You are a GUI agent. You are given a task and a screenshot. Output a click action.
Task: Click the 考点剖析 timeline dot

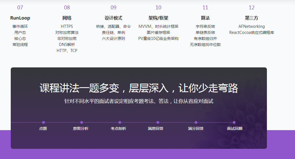click(x=120, y=122)
